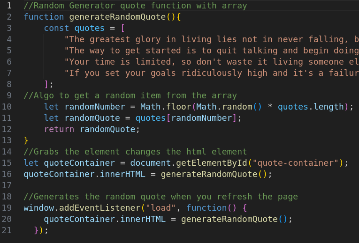The width and height of the screenshot is (359, 243).
Task: Click the comment 'Algo to get a random item'
Action: coord(130,96)
